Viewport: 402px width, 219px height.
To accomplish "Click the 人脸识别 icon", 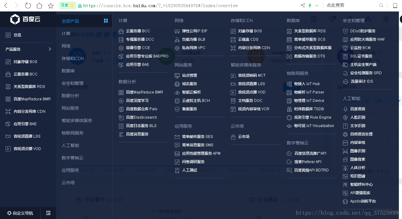I will 345,117.
